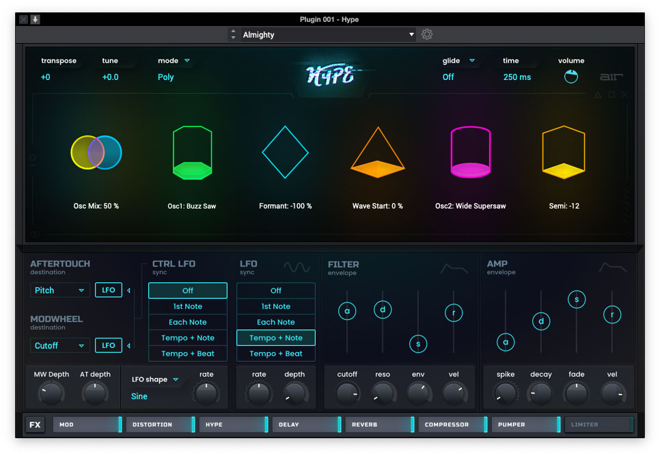Select the magenta Osc2 Wide Supersaw cylinder
The width and height of the screenshot is (660, 456).
(x=470, y=152)
